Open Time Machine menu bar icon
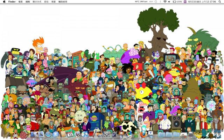224x140 pixels. 156,2
